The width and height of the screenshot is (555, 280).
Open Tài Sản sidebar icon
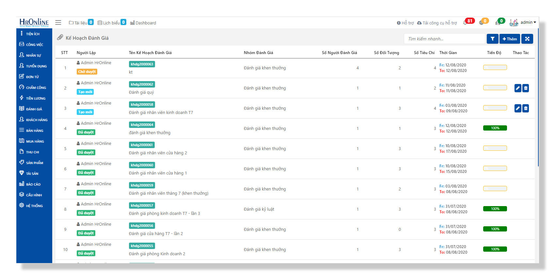22,173
